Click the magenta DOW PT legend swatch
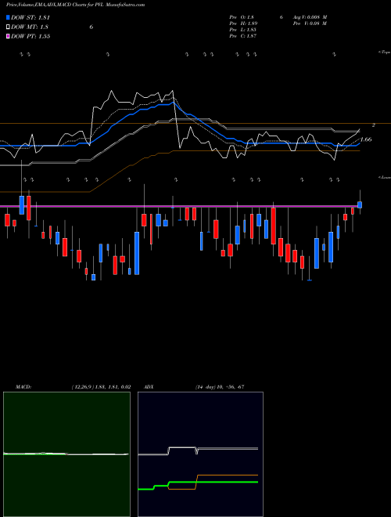The width and height of the screenshot is (391, 517). [x=9, y=36]
